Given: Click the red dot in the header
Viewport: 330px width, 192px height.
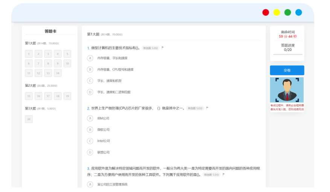Looking at the screenshot, I should pos(266,12).
